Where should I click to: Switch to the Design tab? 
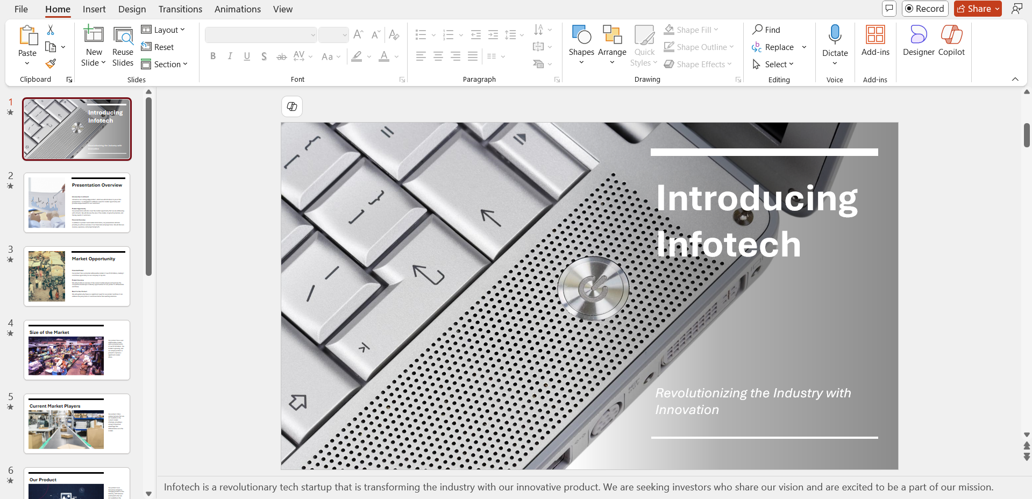click(132, 9)
